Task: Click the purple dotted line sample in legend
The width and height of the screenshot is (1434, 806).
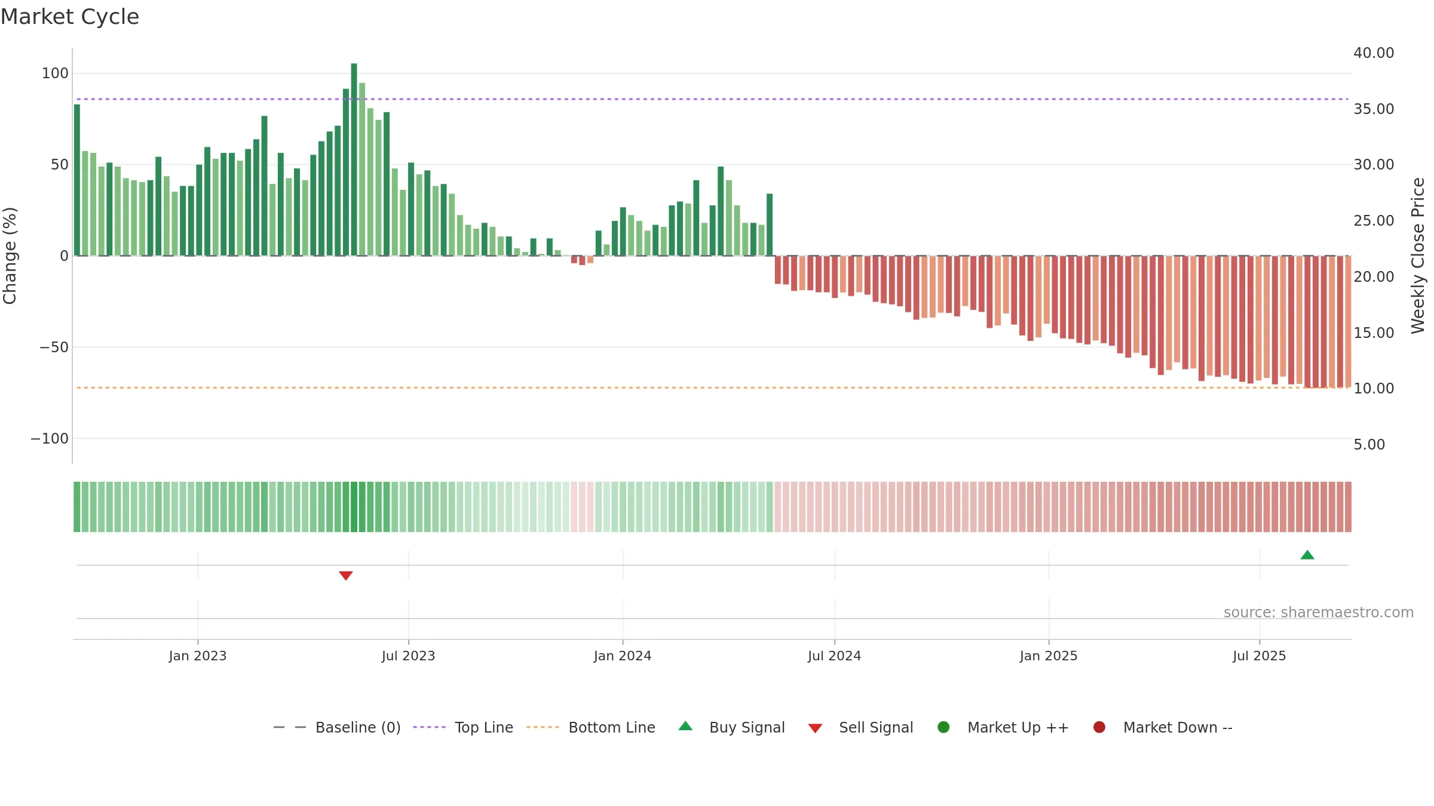Action: click(x=429, y=727)
